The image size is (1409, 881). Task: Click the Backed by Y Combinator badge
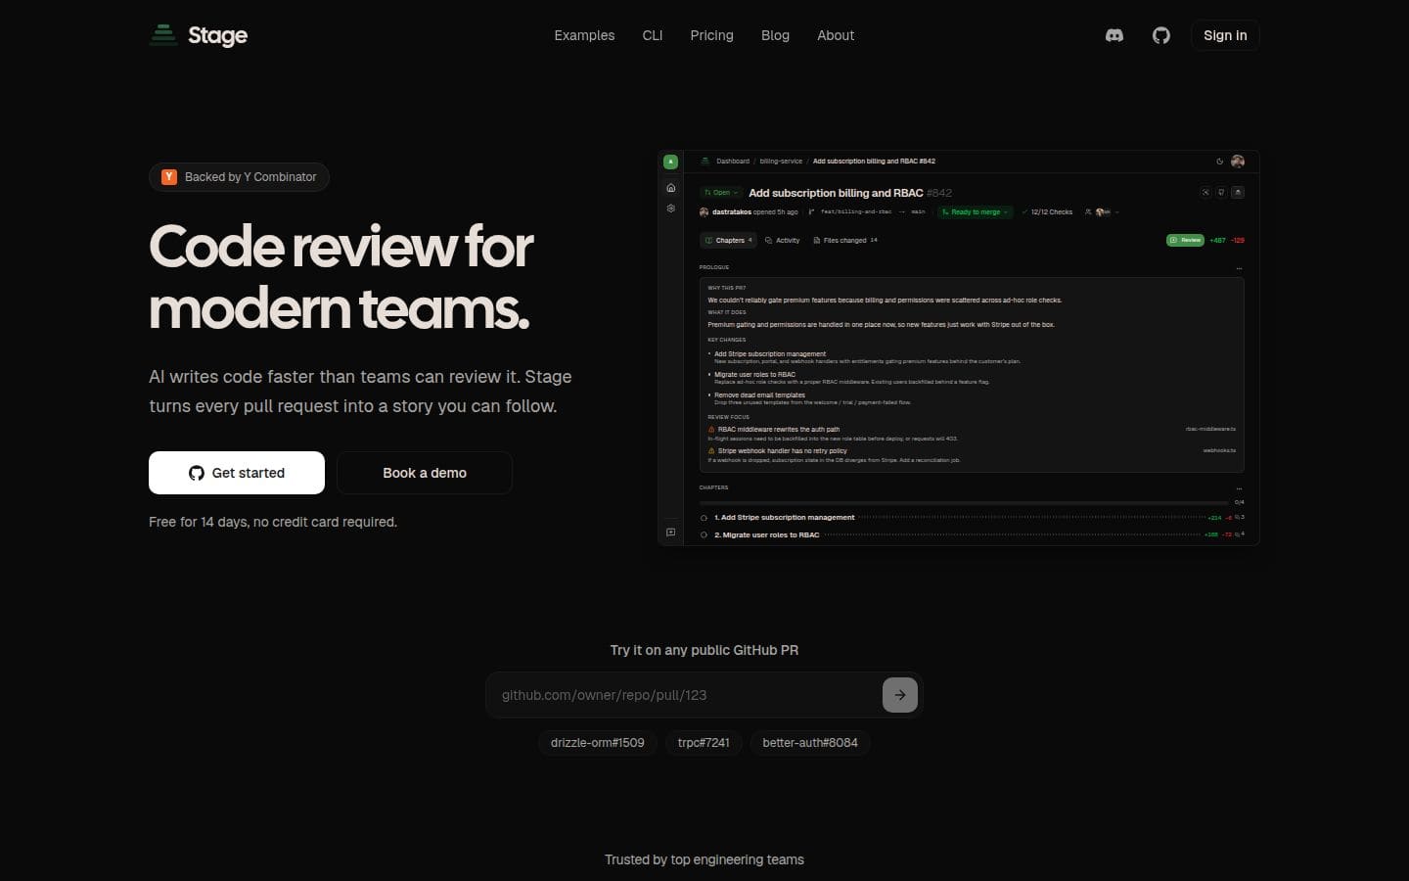tap(239, 177)
